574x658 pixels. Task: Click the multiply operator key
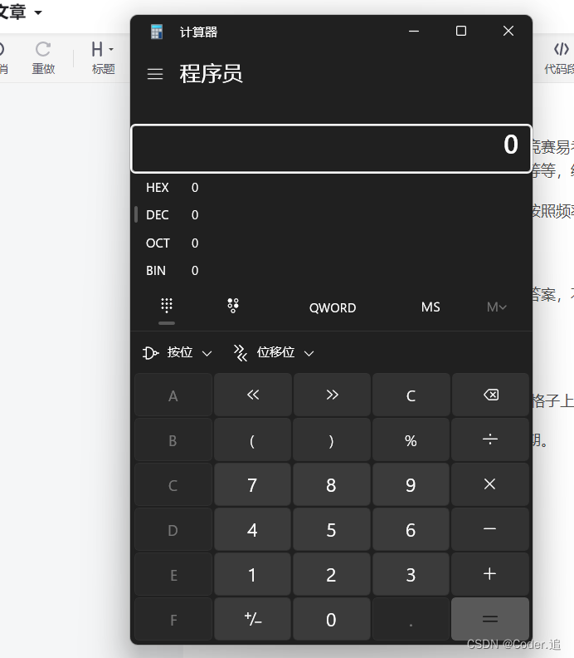point(490,484)
